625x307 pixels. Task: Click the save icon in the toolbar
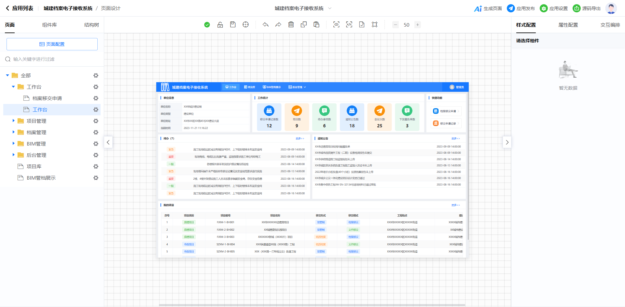233,25
